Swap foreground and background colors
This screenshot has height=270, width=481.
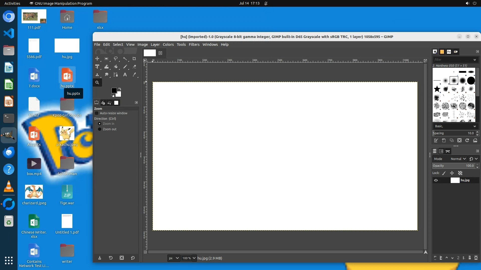pos(120,89)
